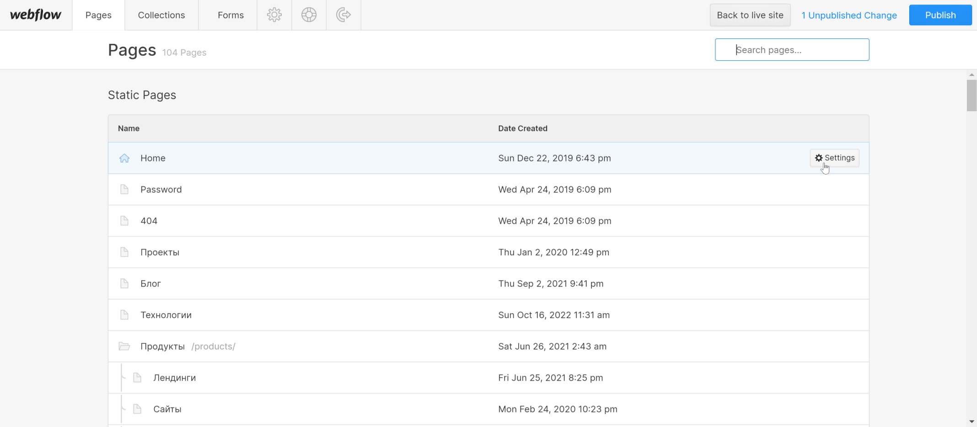Image resolution: width=977 pixels, height=427 pixels.
Task: Collapse the Продукты folder
Action: click(124, 346)
